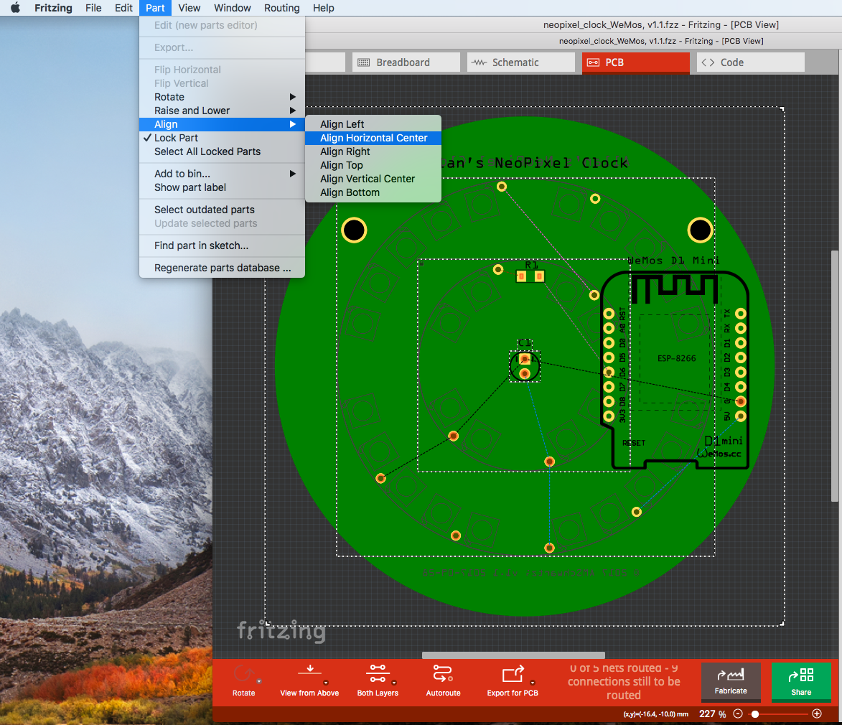Click the zoom in plus icon

click(x=816, y=714)
